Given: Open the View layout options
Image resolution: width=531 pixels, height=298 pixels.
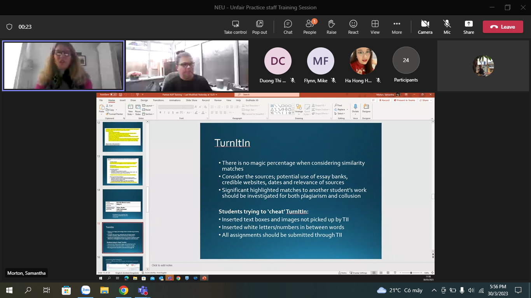Looking at the screenshot, I should pos(375,27).
